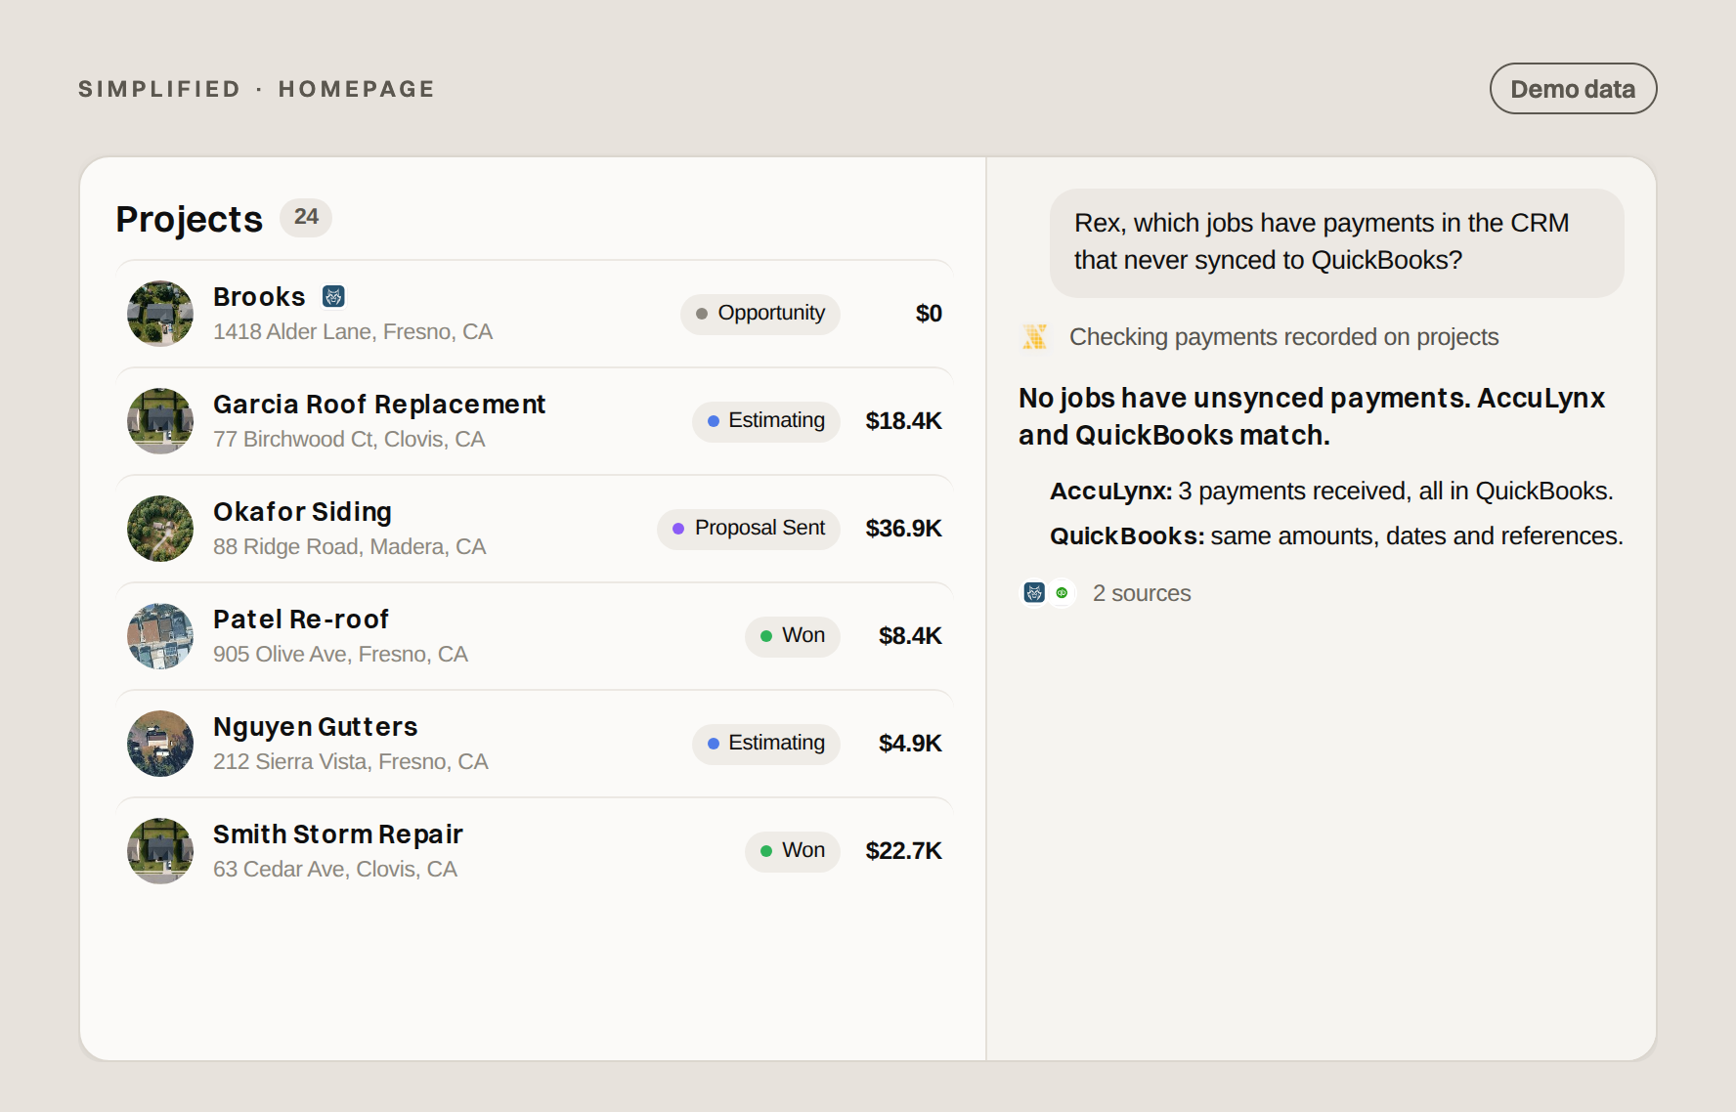This screenshot has width=1736, height=1112.
Task: Click the Won status on Patel Re-roof
Action: tap(793, 636)
